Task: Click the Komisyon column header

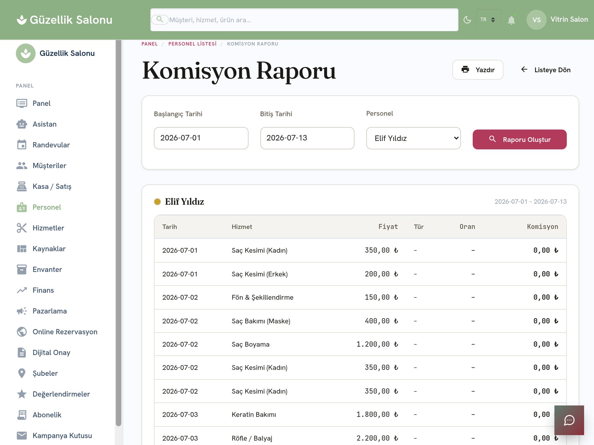Action: coord(542,227)
